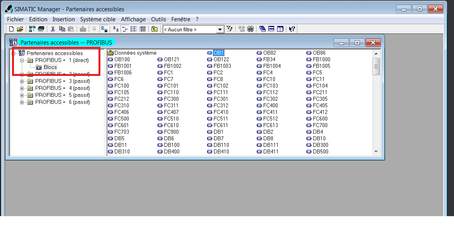Click the Open project folder icon

(20, 29)
